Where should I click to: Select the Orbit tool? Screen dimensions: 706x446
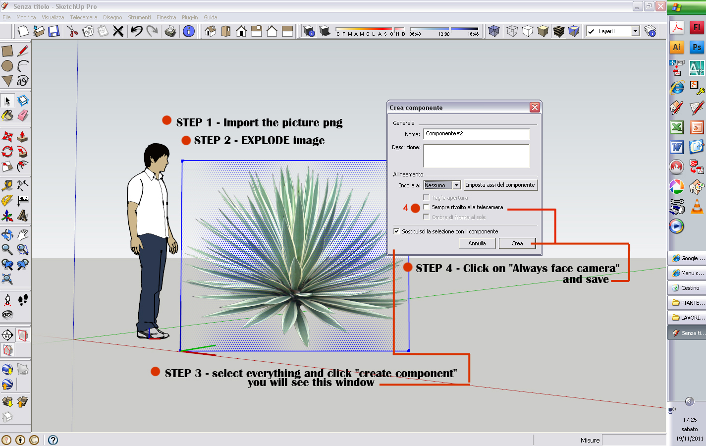pyautogui.click(x=7, y=234)
